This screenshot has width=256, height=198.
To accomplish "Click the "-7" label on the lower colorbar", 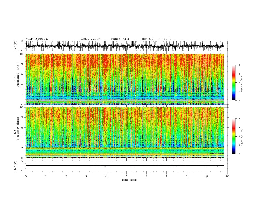I will point(238,154).
